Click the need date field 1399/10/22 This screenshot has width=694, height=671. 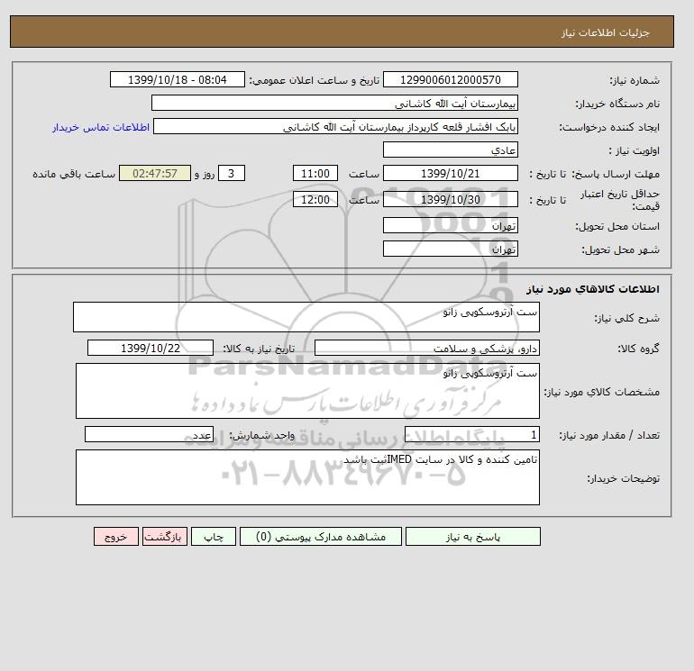point(151,348)
